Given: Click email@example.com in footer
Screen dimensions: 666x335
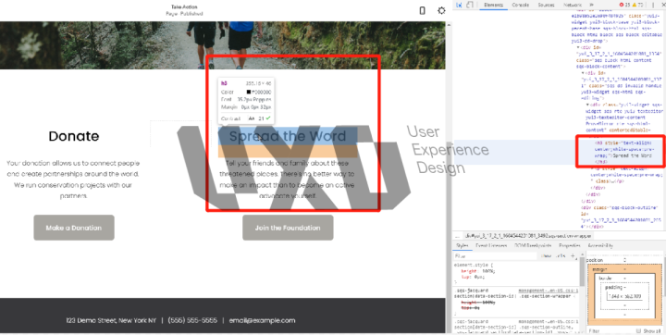Looking at the screenshot, I should coord(262,320).
